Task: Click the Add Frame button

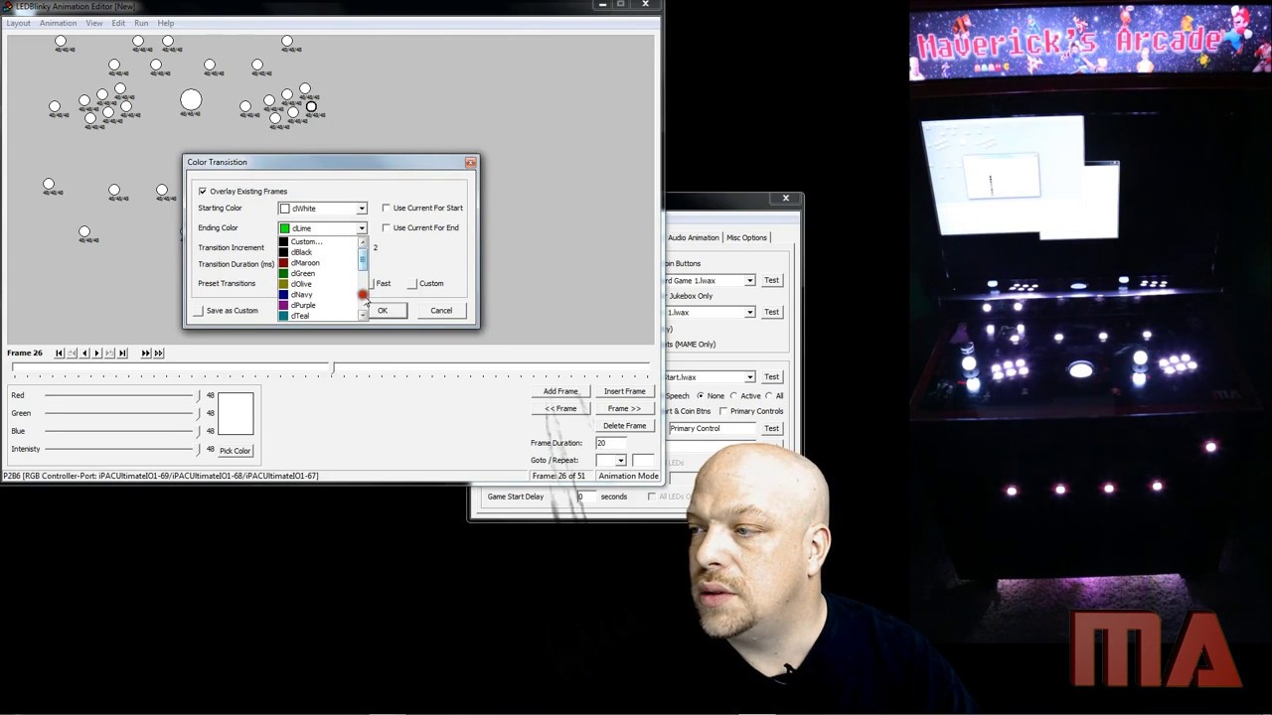Action: [560, 391]
